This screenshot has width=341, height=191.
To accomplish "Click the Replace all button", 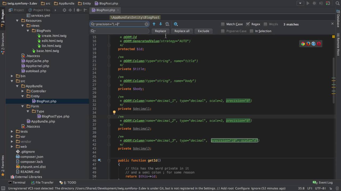I will click(182, 31).
